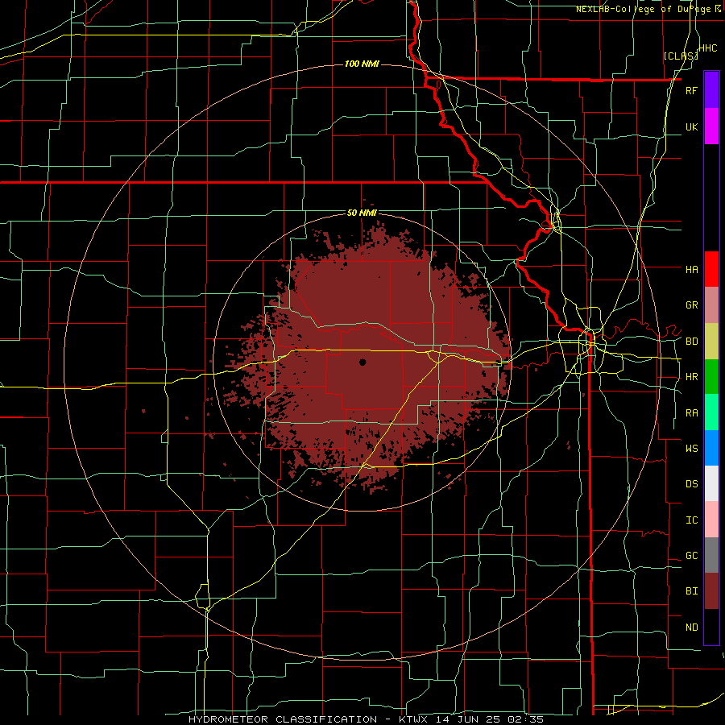The height and width of the screenshot is (725, 725).
Task: Click the "GR" legend label
Action: pos(691,305)
